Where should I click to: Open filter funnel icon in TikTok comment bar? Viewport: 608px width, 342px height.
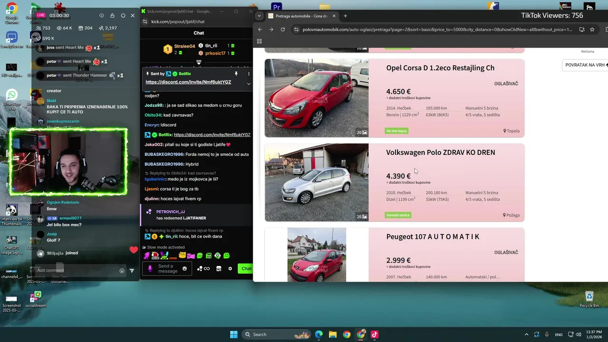pos(132,271)
